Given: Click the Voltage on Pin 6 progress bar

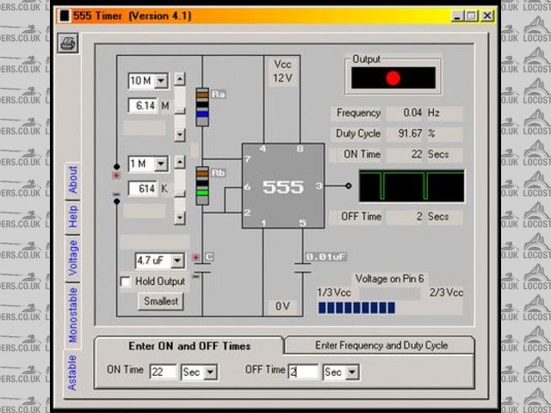Looking at the screenshot, I should coord(356,307).
